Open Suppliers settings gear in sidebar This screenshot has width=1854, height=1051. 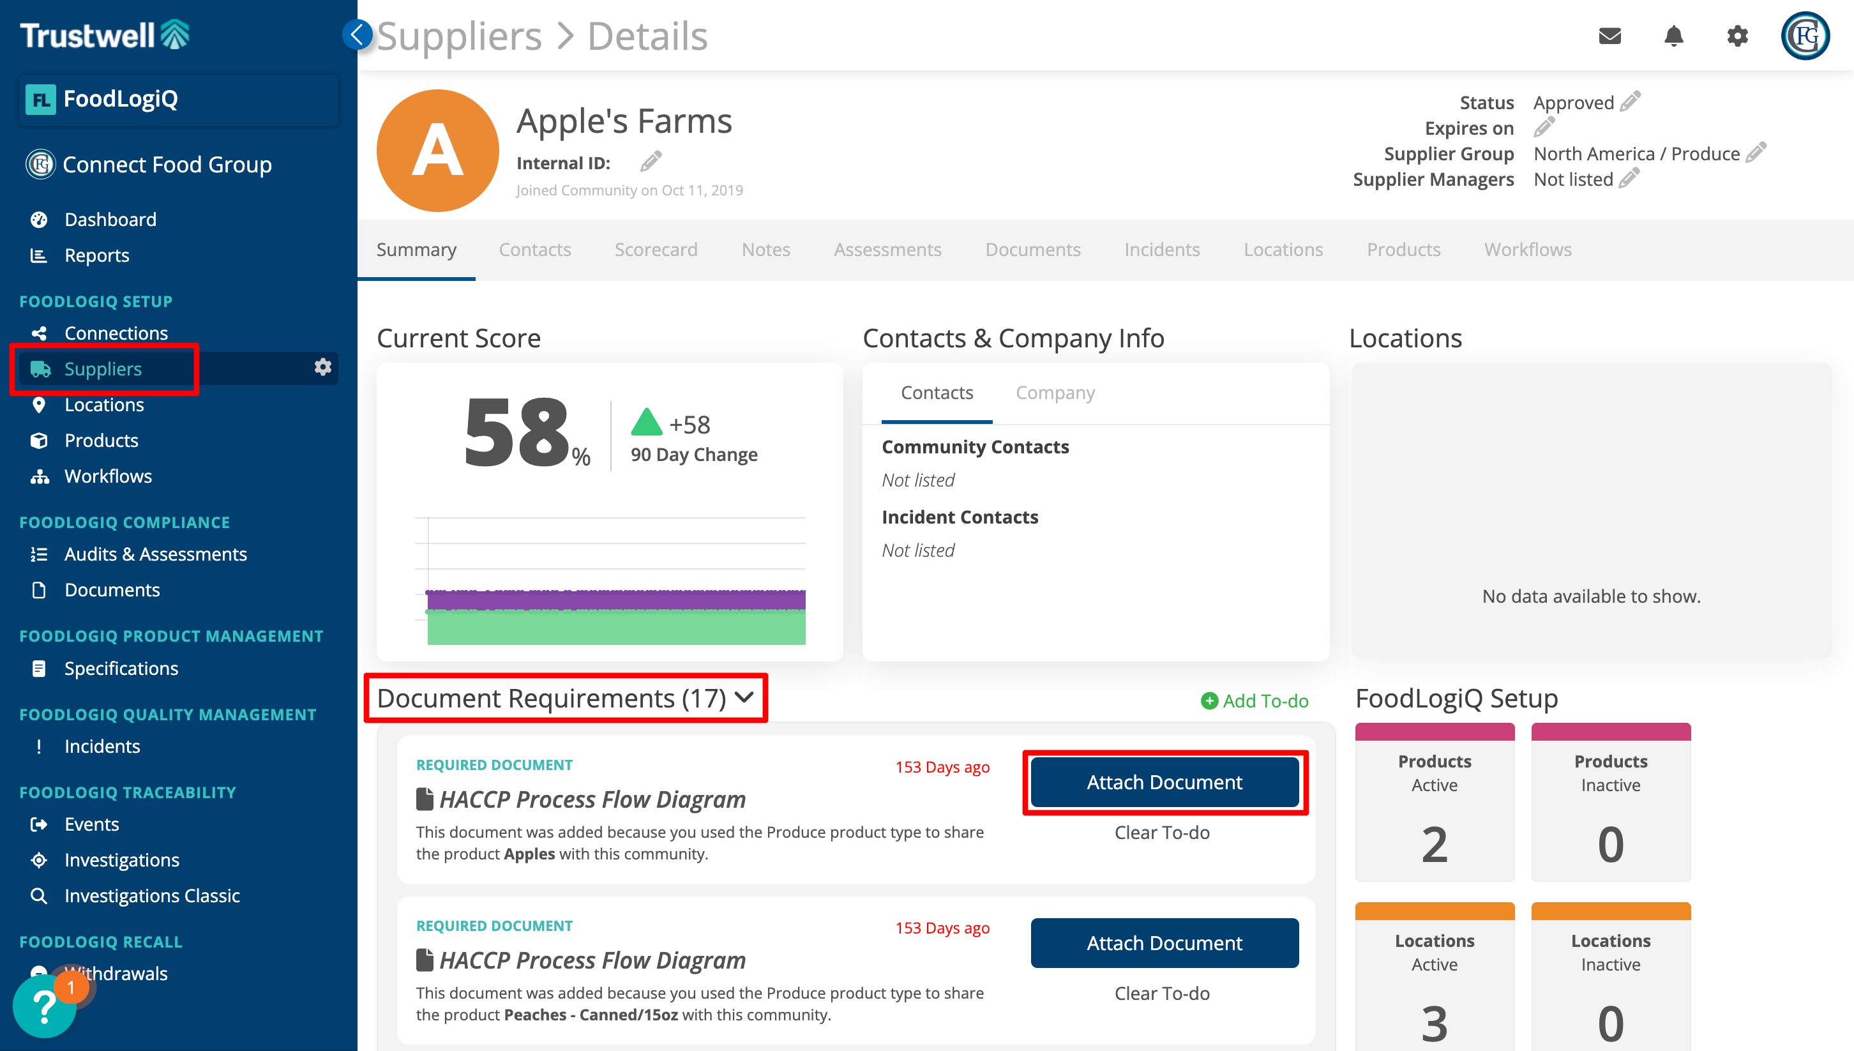[322, 367]
